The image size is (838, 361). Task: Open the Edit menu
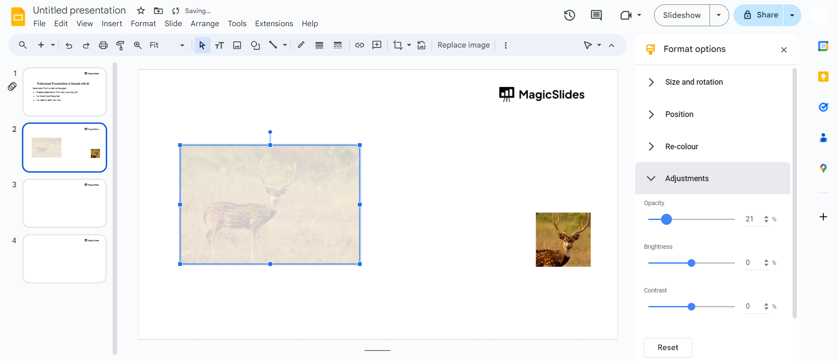pos(61,24)
